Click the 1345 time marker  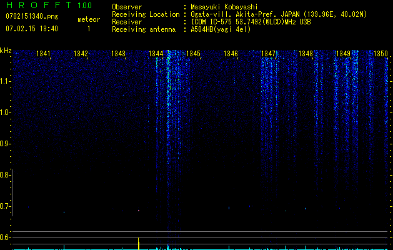193,54
